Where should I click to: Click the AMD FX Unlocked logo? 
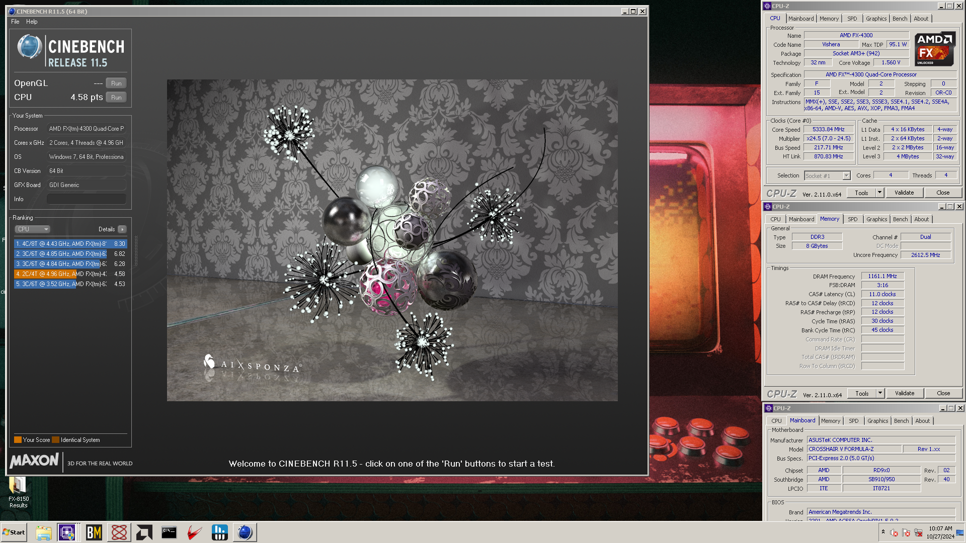pos(934,49)
